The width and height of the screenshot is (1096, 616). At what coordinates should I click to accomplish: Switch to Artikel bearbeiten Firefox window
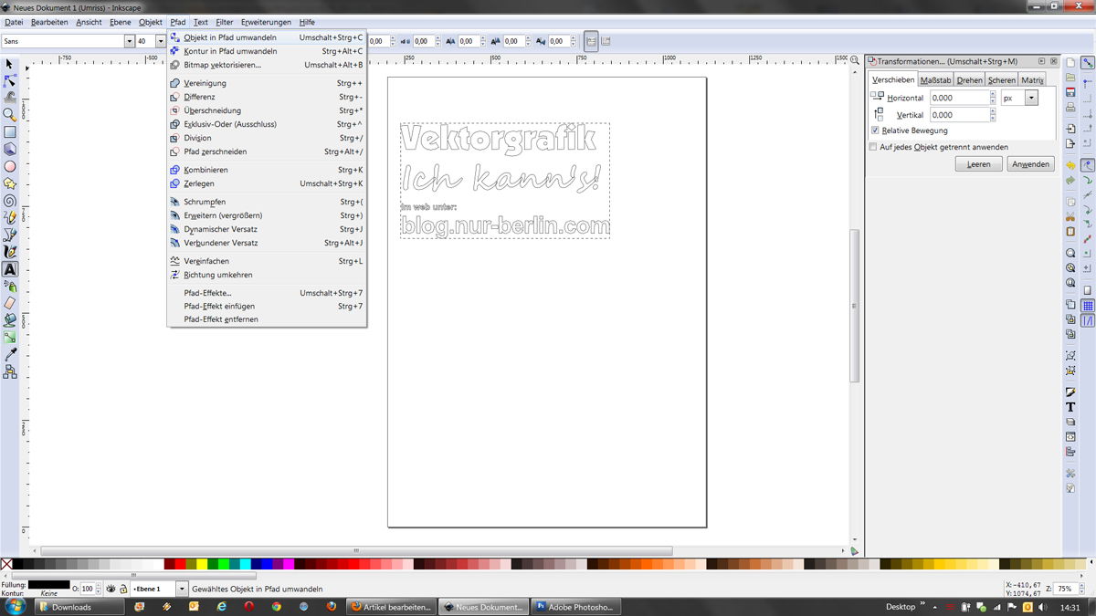point(393,607)
